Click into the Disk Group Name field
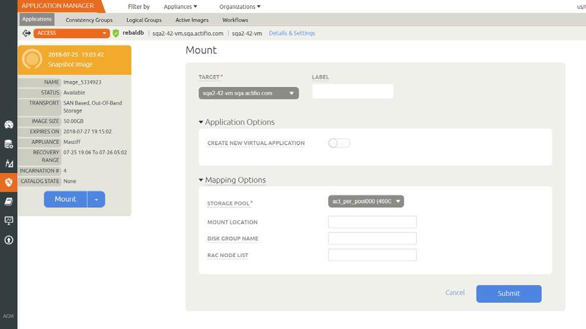586x329 pixels. tap(372, 238)
